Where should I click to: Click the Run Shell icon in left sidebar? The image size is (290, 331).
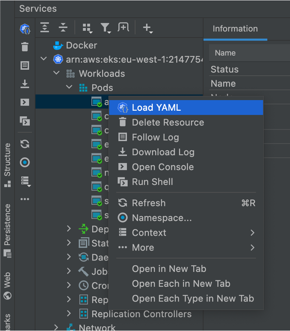tap(25, 121)
